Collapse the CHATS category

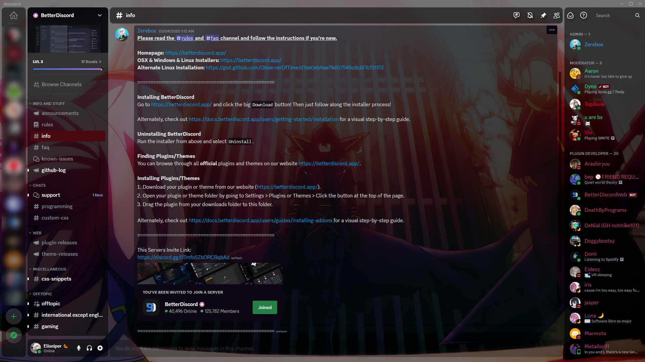[x=39, y=185]
